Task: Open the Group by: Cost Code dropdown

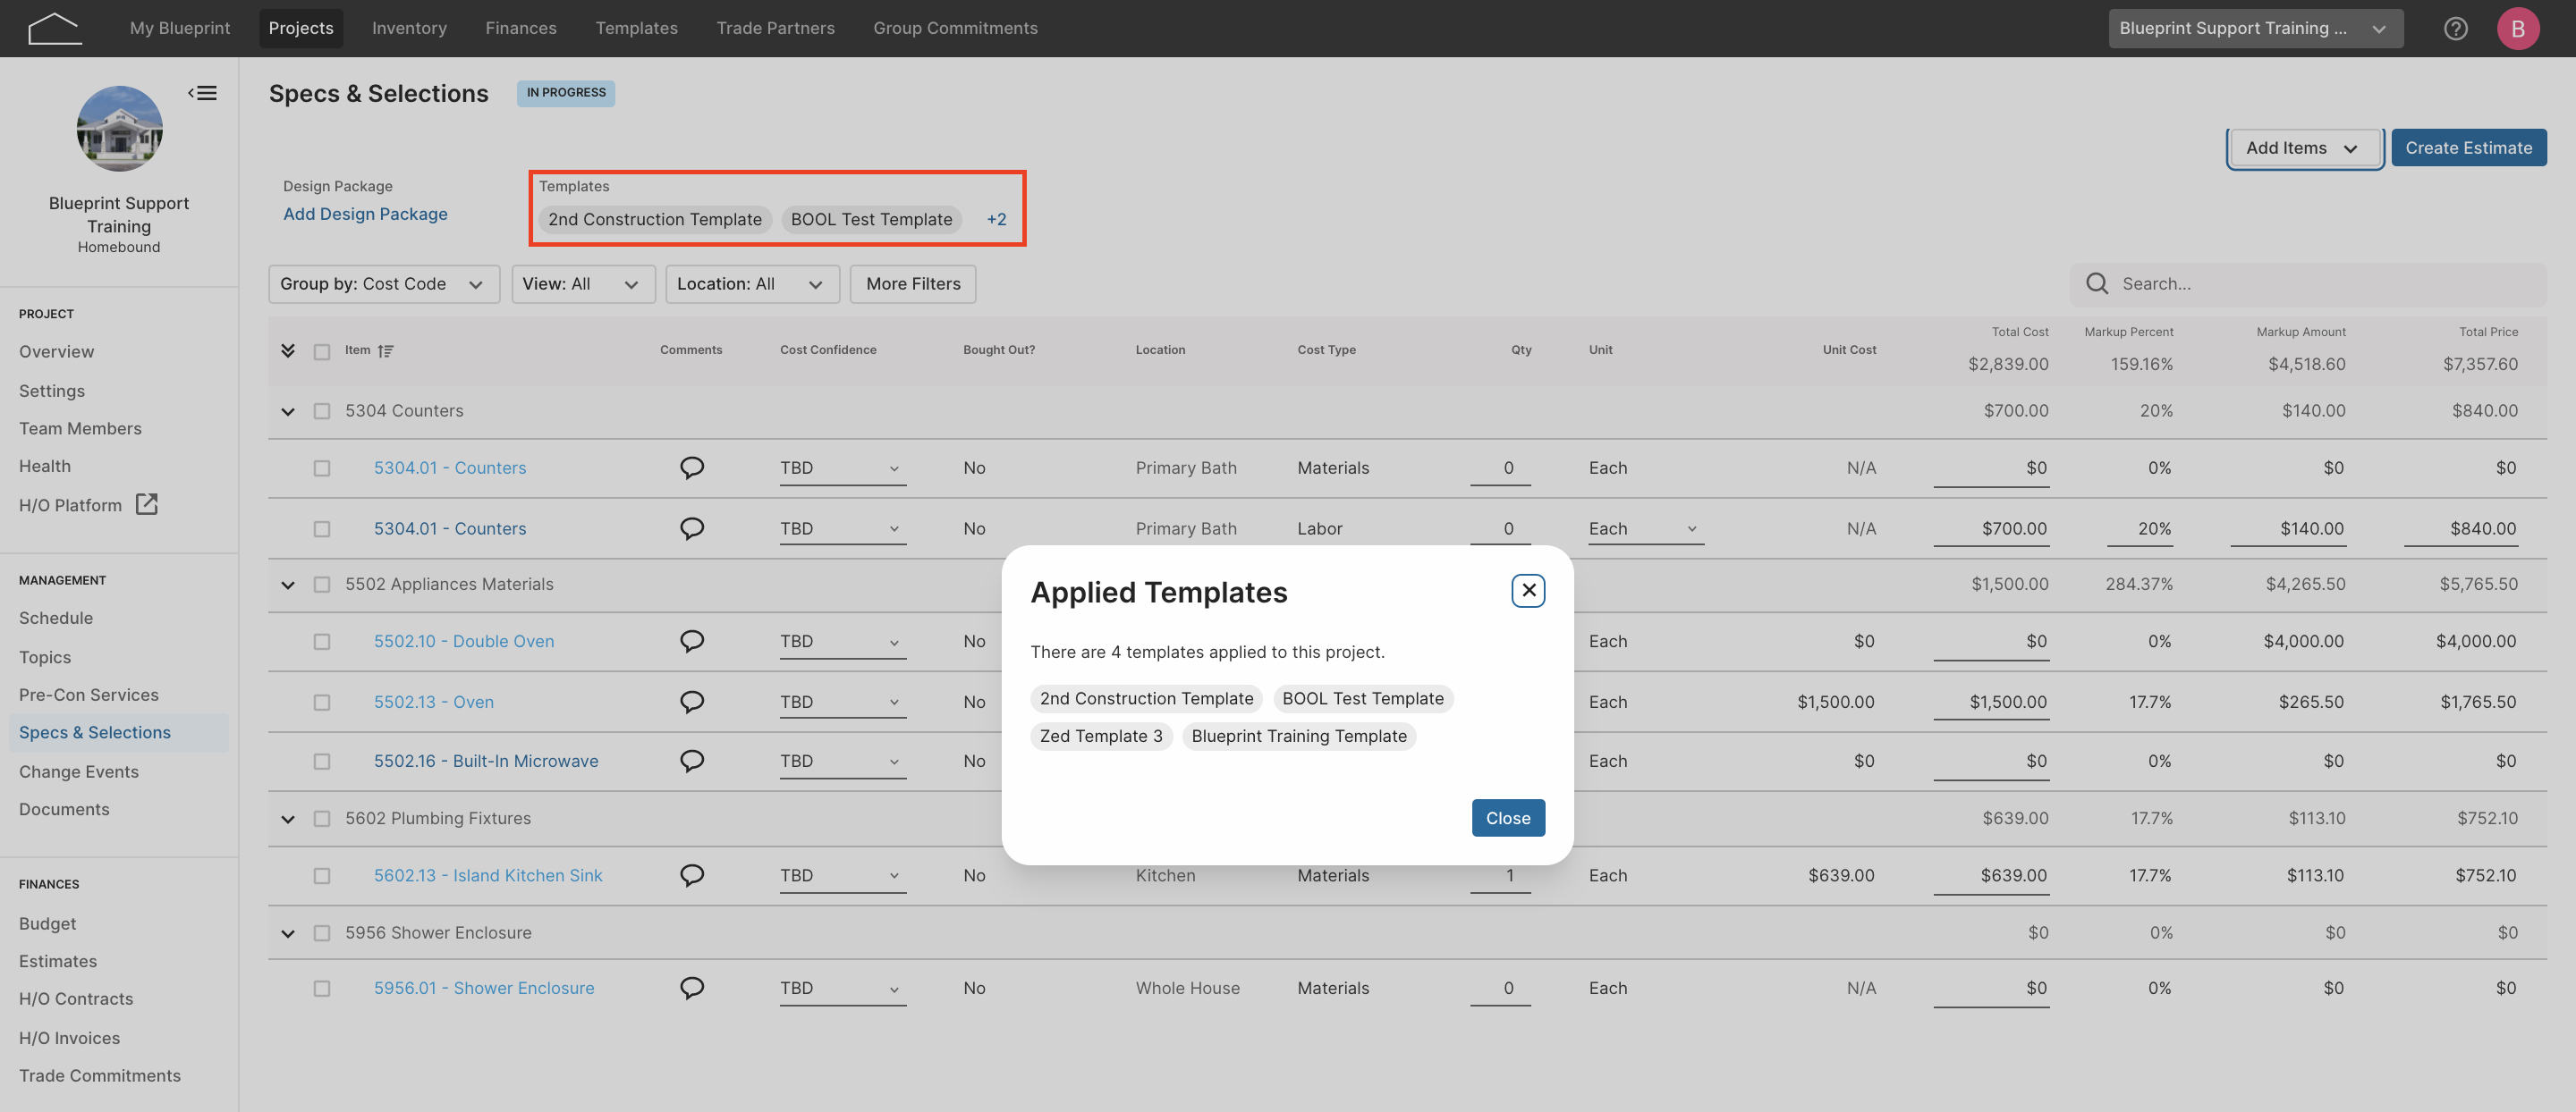Action: (x=384, y=283)
